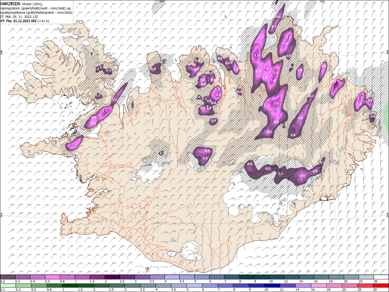Pick the 4–4.5 pale lavender snow legend swatch

pyautogui.click(x=172, y=277)
